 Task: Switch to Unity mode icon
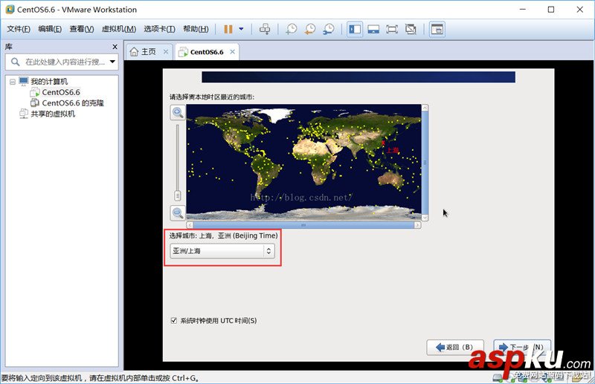coord(411,29)
